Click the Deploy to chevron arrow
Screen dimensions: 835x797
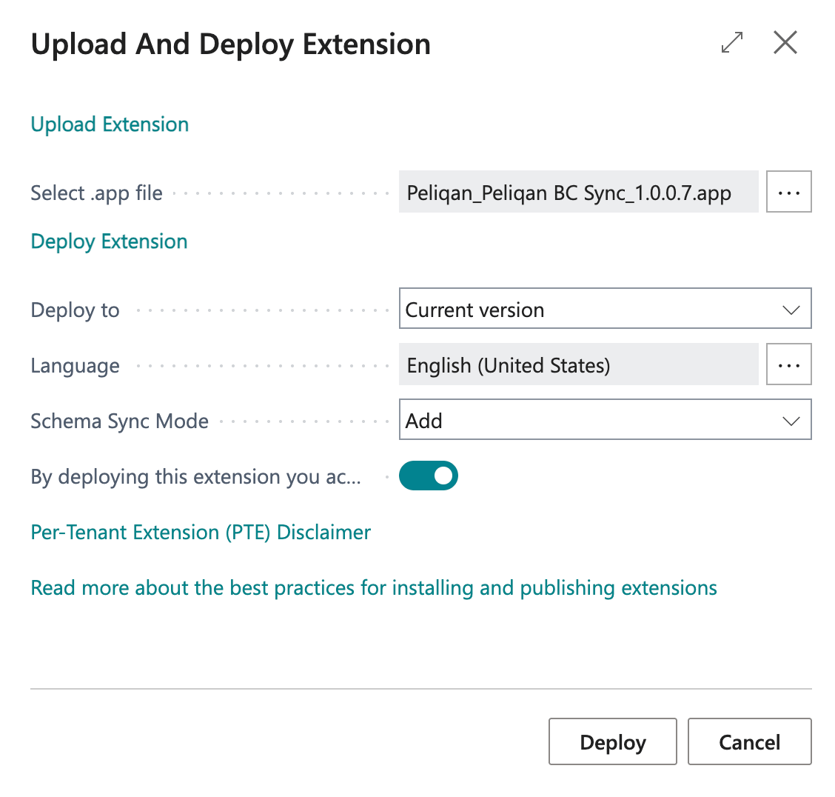(791, 310)
